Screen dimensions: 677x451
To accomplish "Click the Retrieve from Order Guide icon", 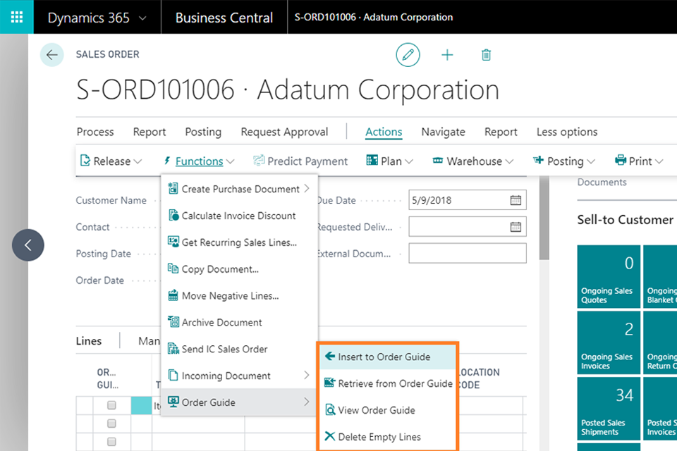I will (x=330, y=383).
